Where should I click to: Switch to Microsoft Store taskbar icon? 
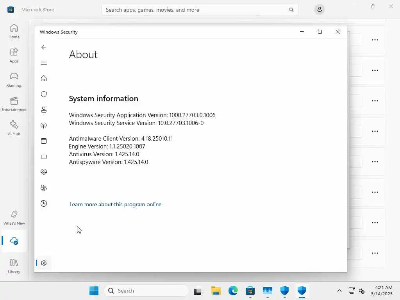[x=250, y=291]
